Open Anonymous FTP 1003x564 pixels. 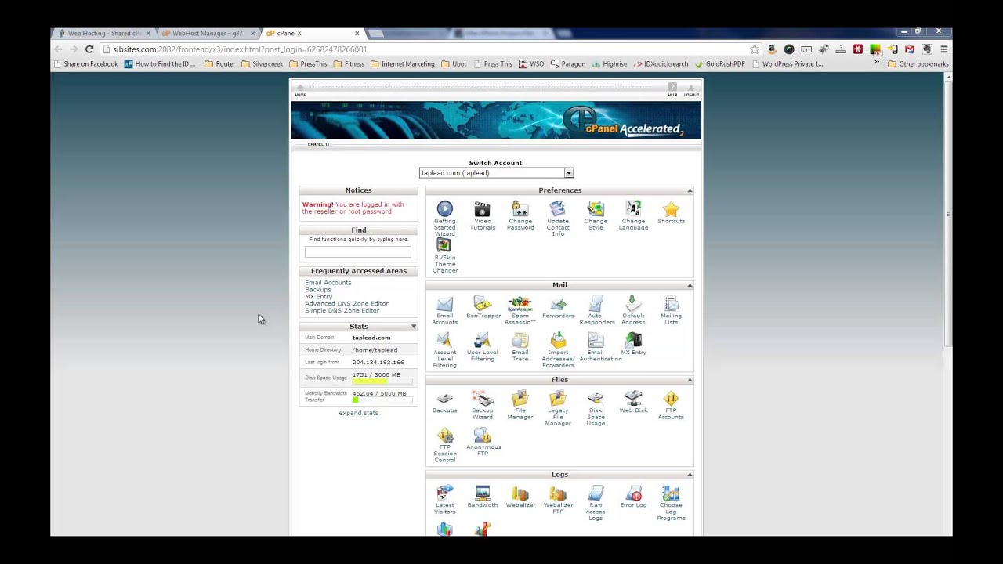pyautogui.click(x=482, y=435)
